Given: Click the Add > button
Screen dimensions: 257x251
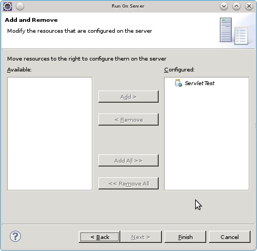Looking at the screenshot, I should pos(128,97).
